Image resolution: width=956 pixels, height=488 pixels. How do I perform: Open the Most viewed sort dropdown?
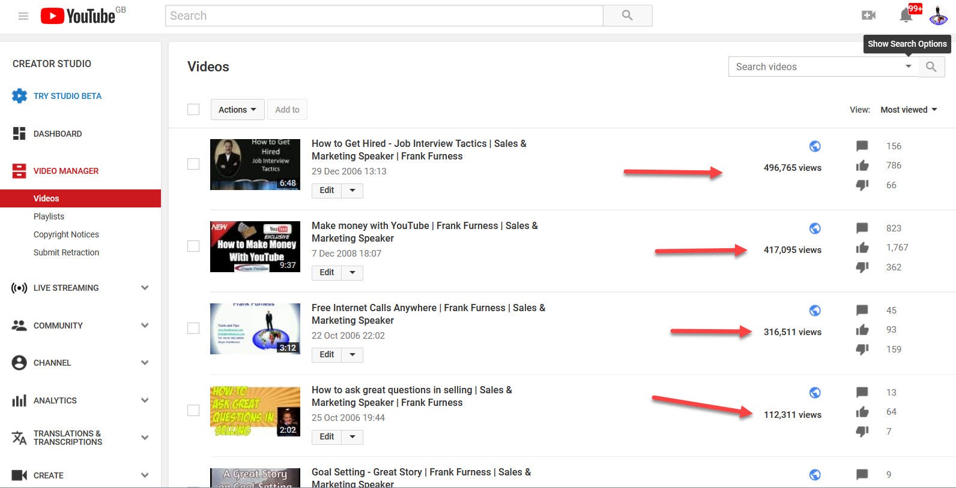coord(909,110)
